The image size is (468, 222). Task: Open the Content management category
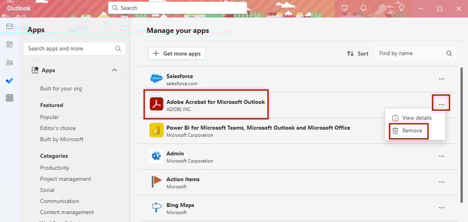pos(67,212)
